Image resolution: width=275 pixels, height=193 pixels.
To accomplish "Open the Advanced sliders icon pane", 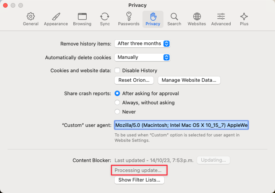I will [x=221, y=19].
